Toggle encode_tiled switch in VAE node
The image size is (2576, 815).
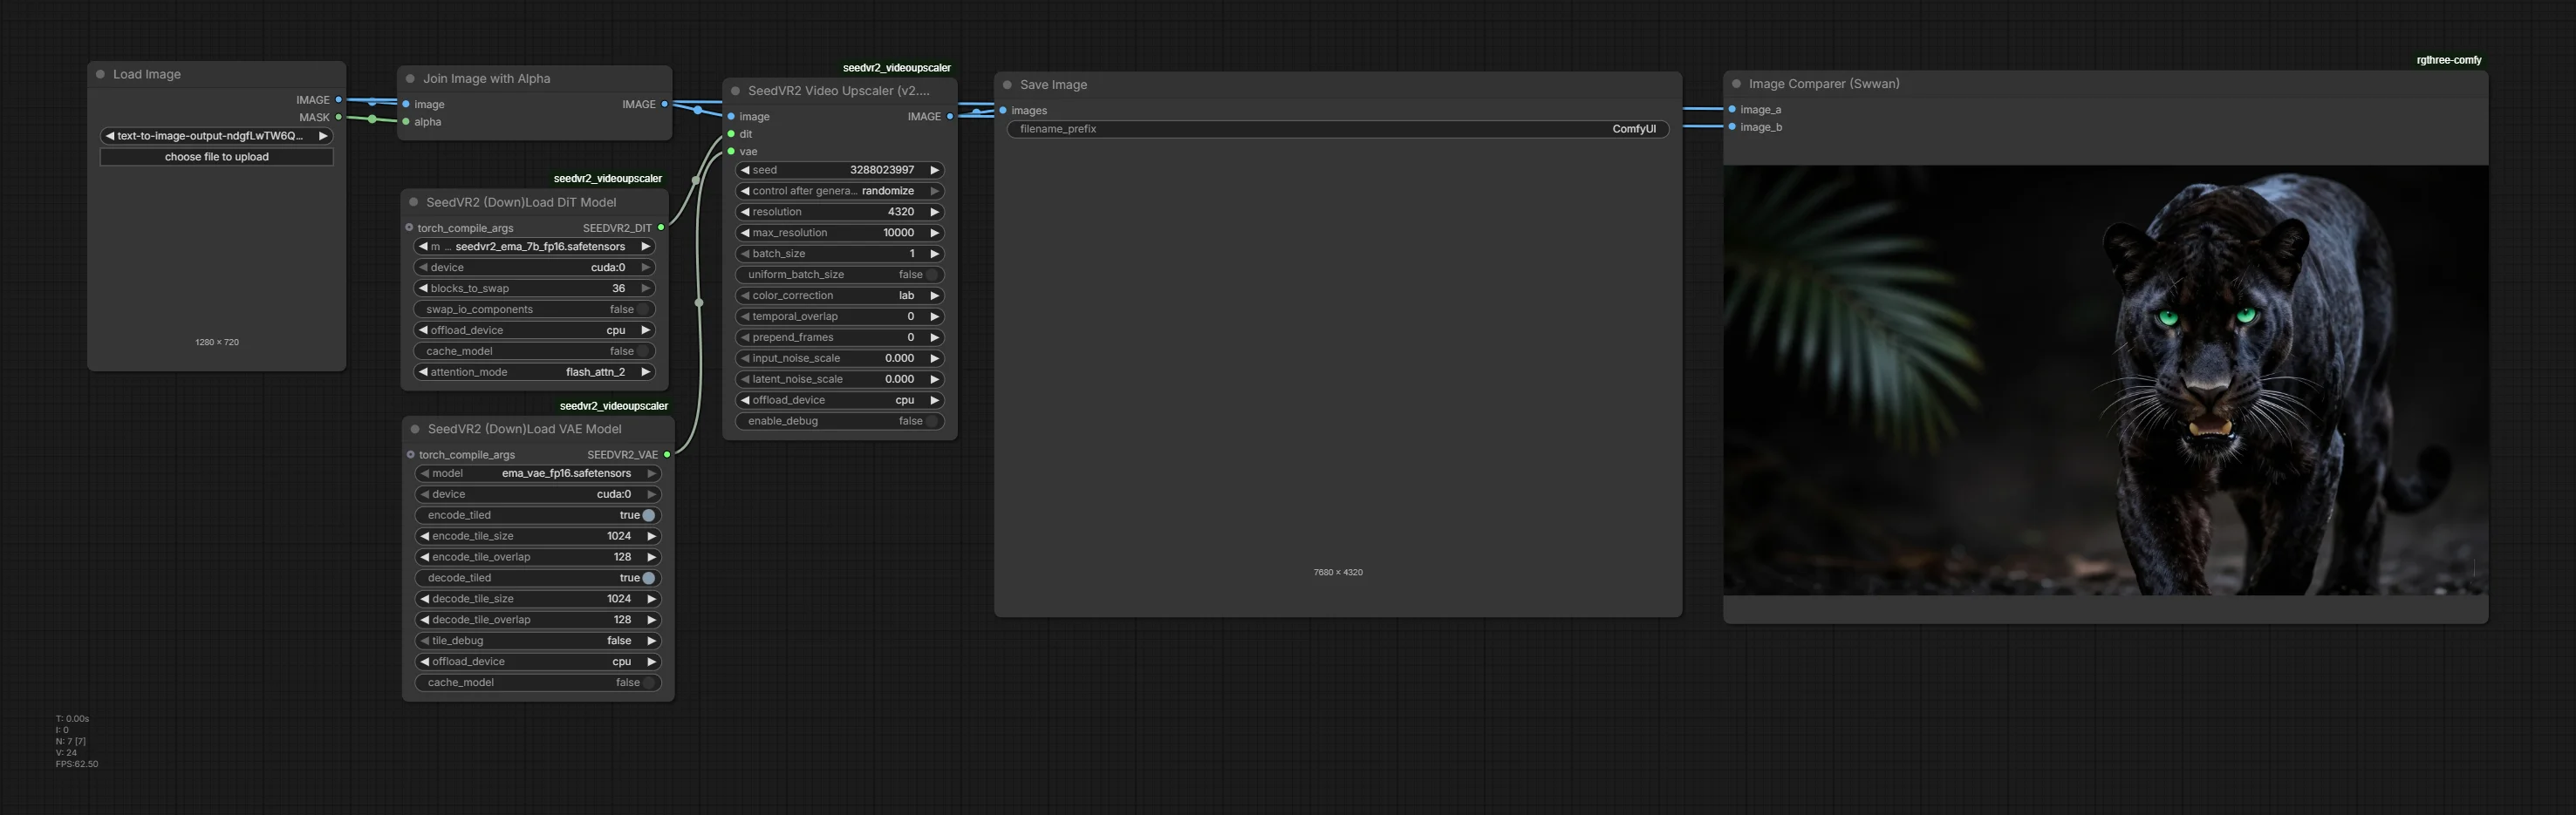648,515
